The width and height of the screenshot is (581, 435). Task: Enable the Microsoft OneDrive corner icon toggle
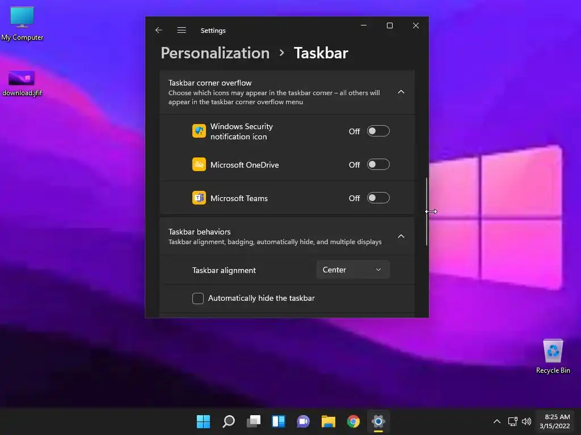(x=378, y=165)
